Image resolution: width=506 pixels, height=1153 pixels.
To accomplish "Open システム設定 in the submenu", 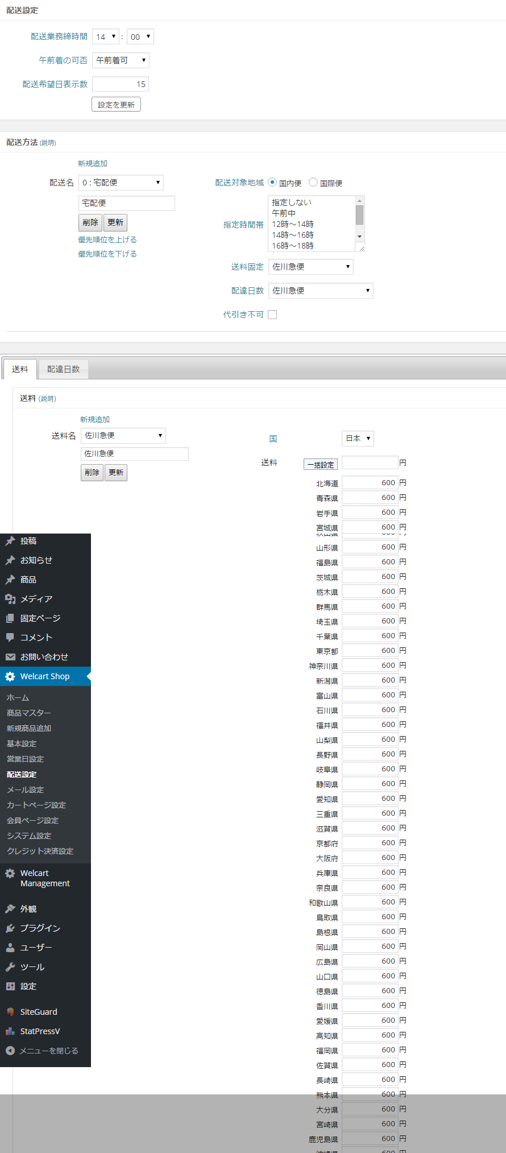I will point(28,836).
